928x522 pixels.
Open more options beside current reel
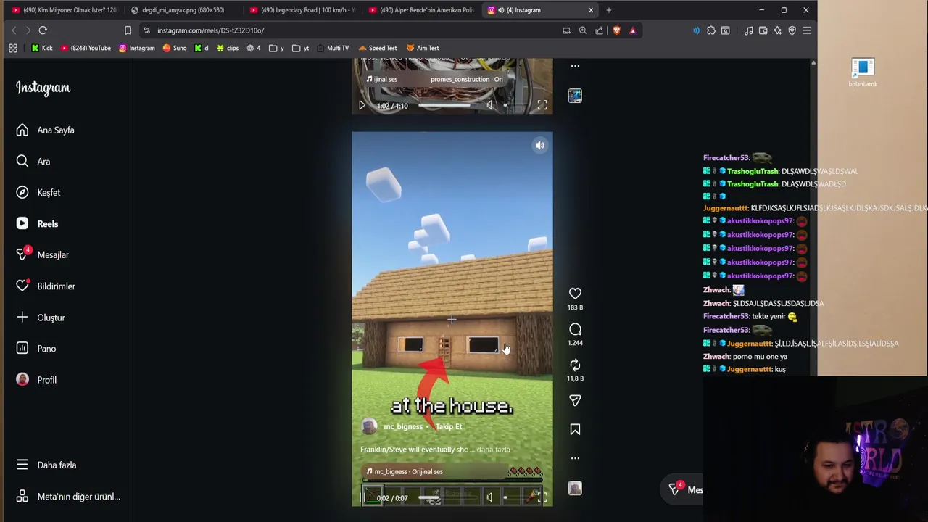(x=575, y=458)
